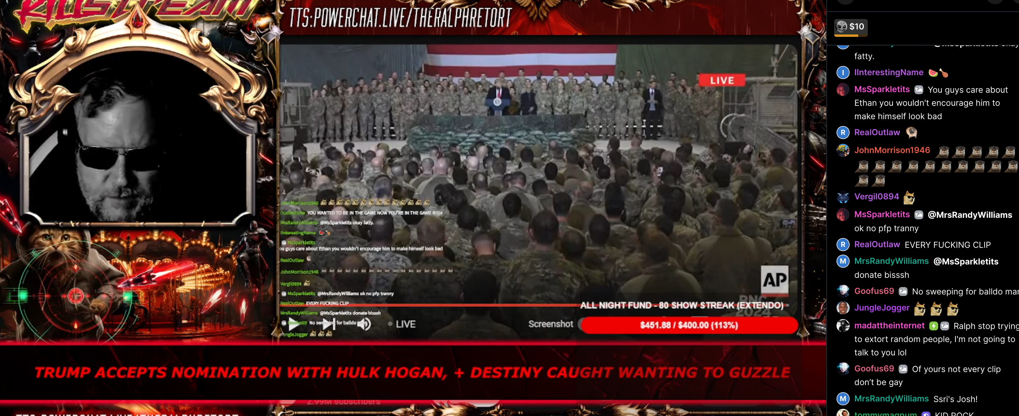Click badge by MsSparkletits on 'ok no pfp' message

(919, 215)
